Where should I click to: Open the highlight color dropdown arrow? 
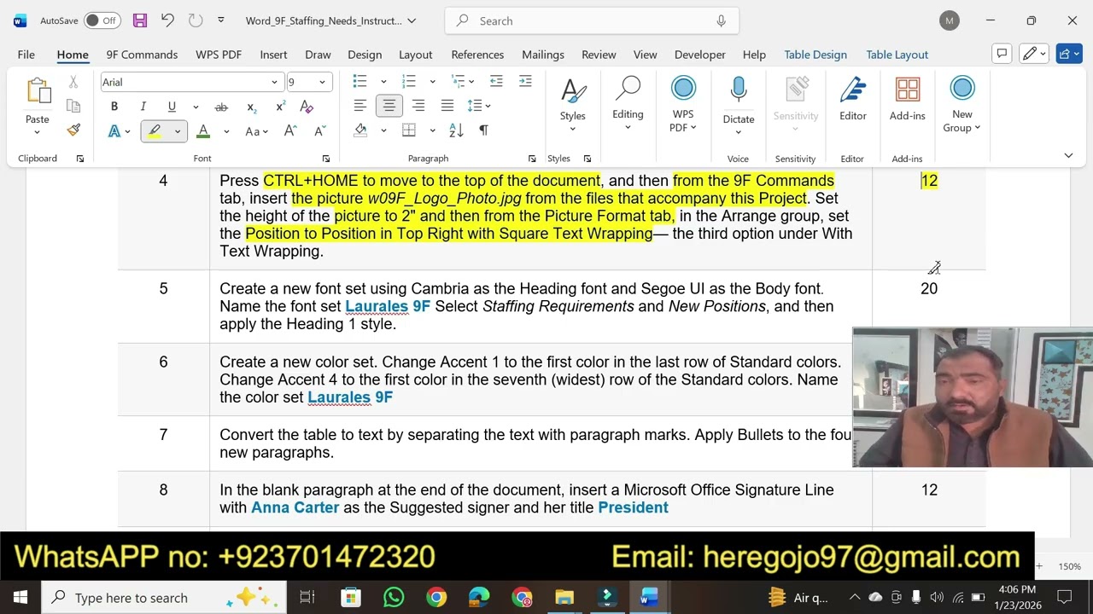[x=178, y=131]
